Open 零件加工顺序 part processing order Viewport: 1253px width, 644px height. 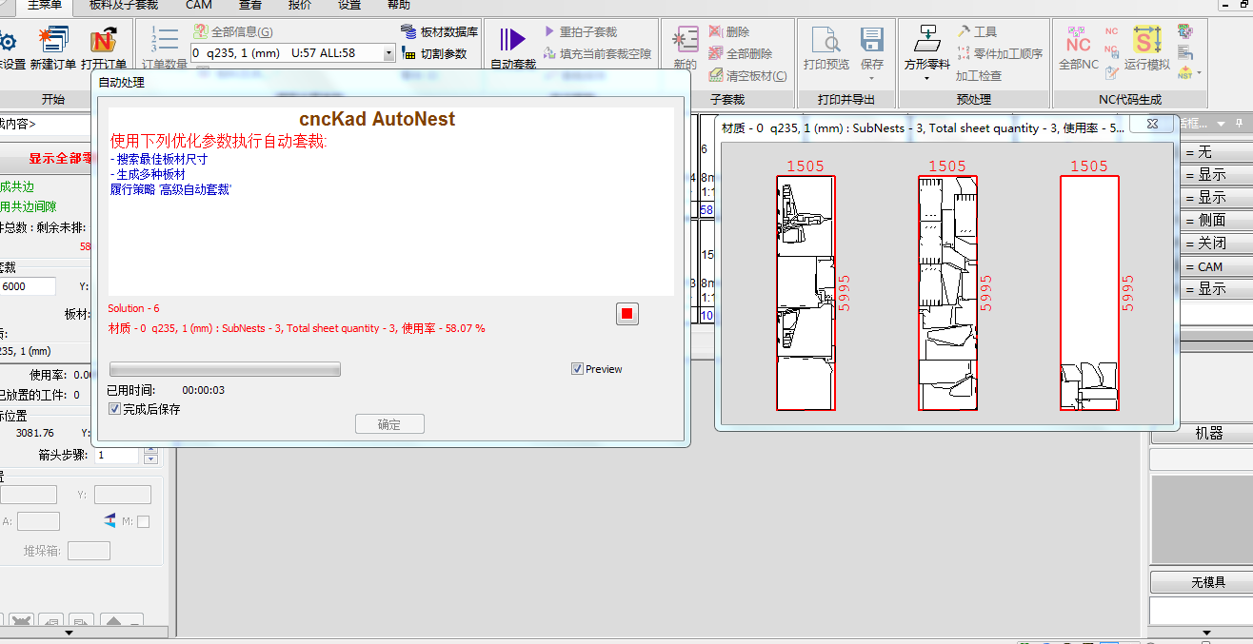click(x=1000, y=54)
